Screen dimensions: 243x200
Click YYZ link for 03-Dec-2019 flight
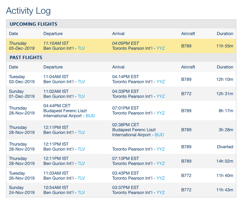click(x=161, y=82)
